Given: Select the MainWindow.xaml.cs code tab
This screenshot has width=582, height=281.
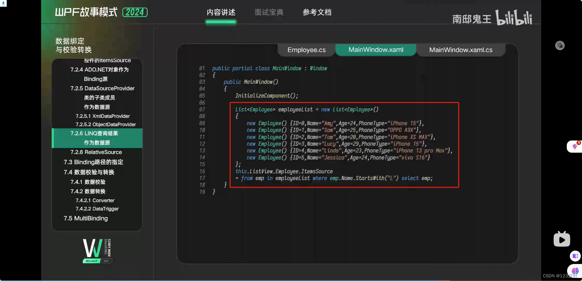Looking at the screenshot, I should 461,50.
